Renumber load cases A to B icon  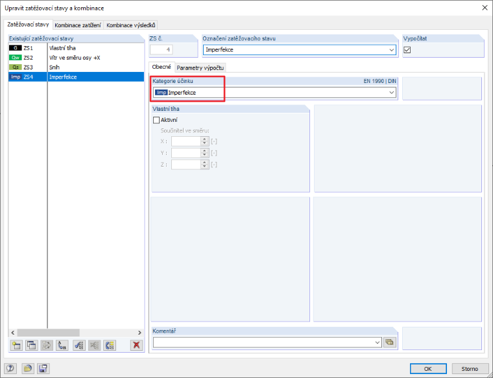pyautogui.click(x=62, y=346)
